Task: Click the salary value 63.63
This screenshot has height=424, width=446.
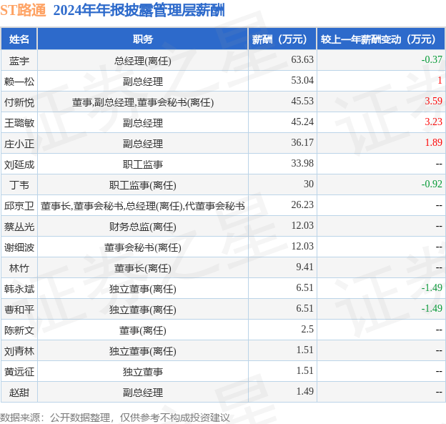Action: click(x=302, y=60)
